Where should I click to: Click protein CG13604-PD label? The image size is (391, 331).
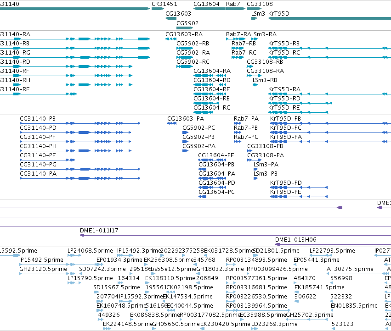click(x=217, y=183)
